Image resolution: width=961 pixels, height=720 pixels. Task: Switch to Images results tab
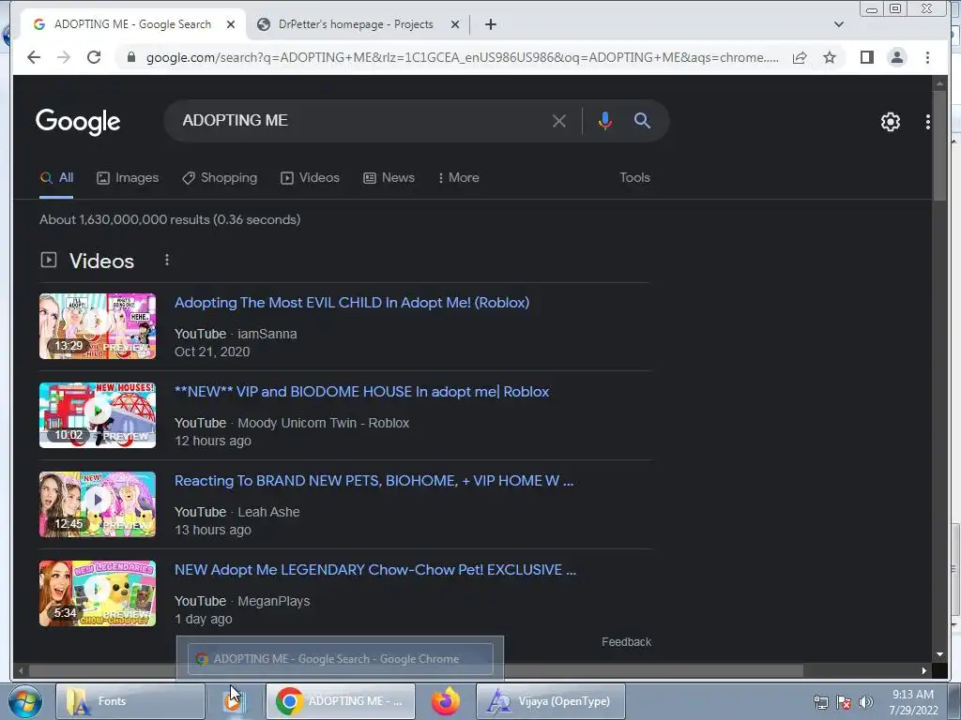[x=128, y=177]
